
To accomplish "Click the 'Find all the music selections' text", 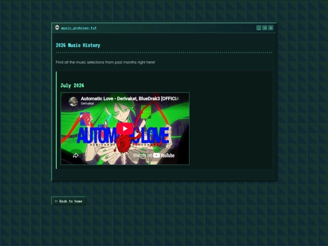I will [x=106, y=63].
